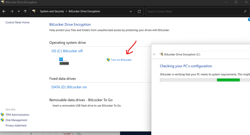Close the BitLocker Drive Encryption window
Screen dimensions: 250x135
246,2
